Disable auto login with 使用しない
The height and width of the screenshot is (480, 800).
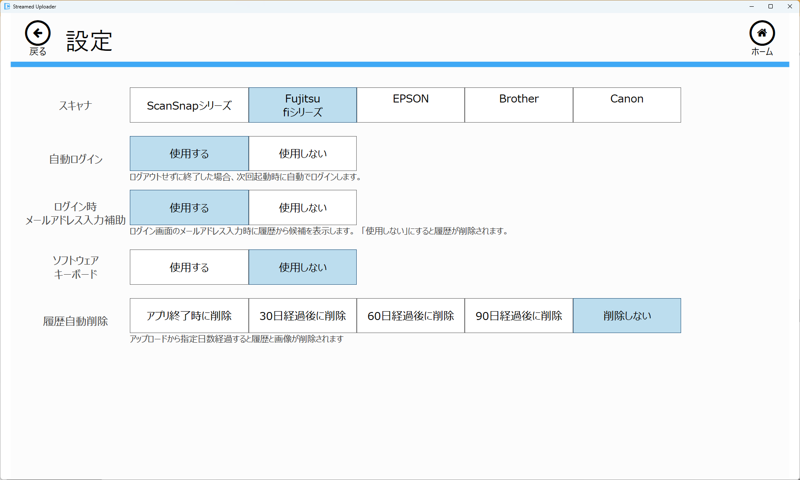(303, 154)
